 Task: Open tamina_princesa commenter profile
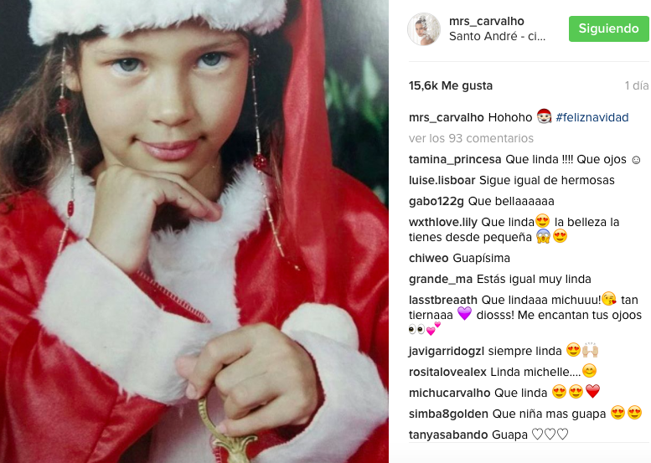[x=455, y=160]
